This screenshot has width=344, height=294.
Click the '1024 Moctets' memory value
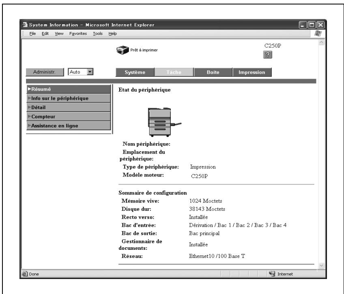pos(206,201)
